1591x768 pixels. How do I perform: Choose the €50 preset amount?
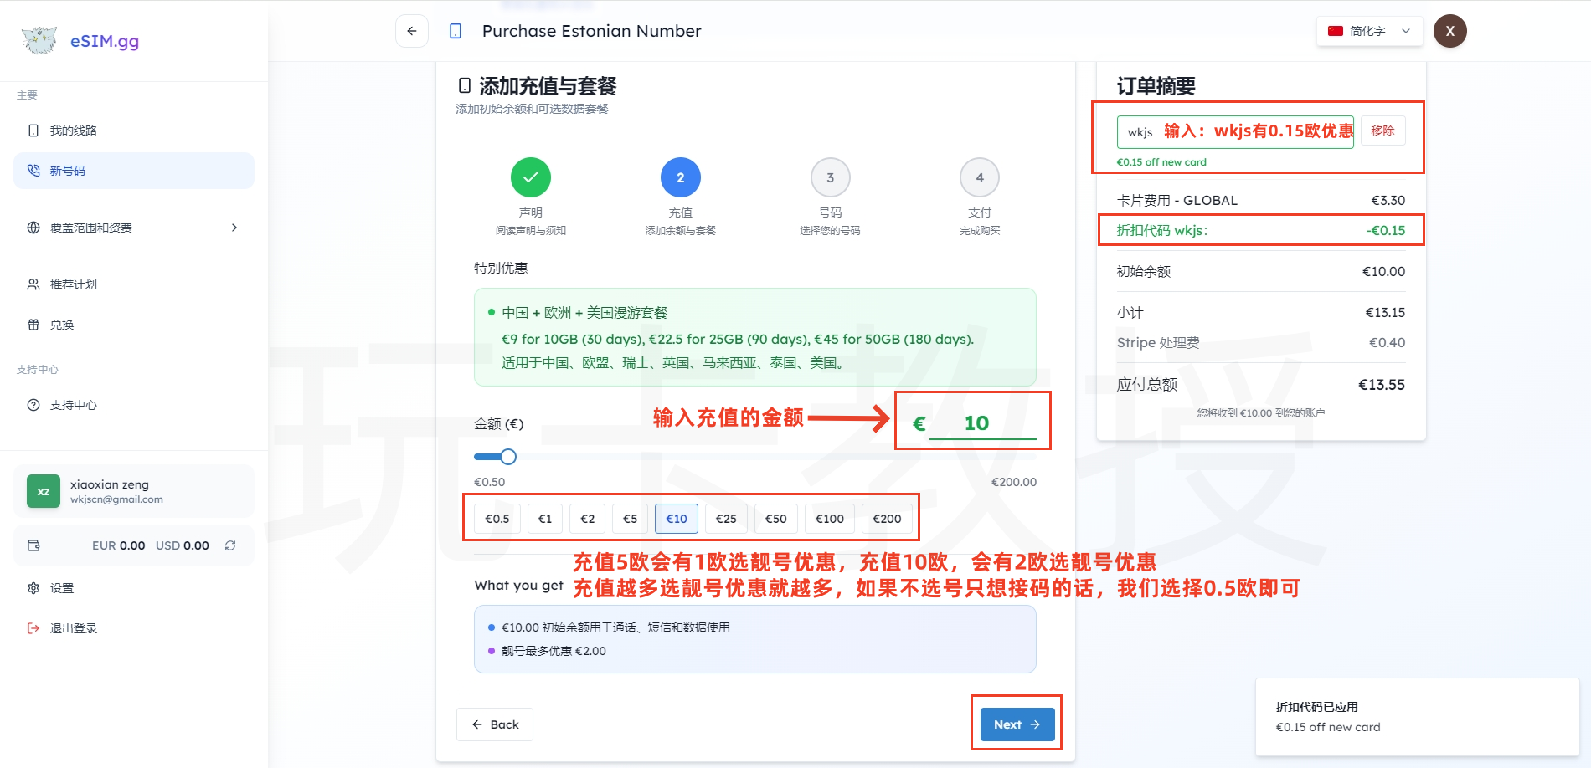776,519
